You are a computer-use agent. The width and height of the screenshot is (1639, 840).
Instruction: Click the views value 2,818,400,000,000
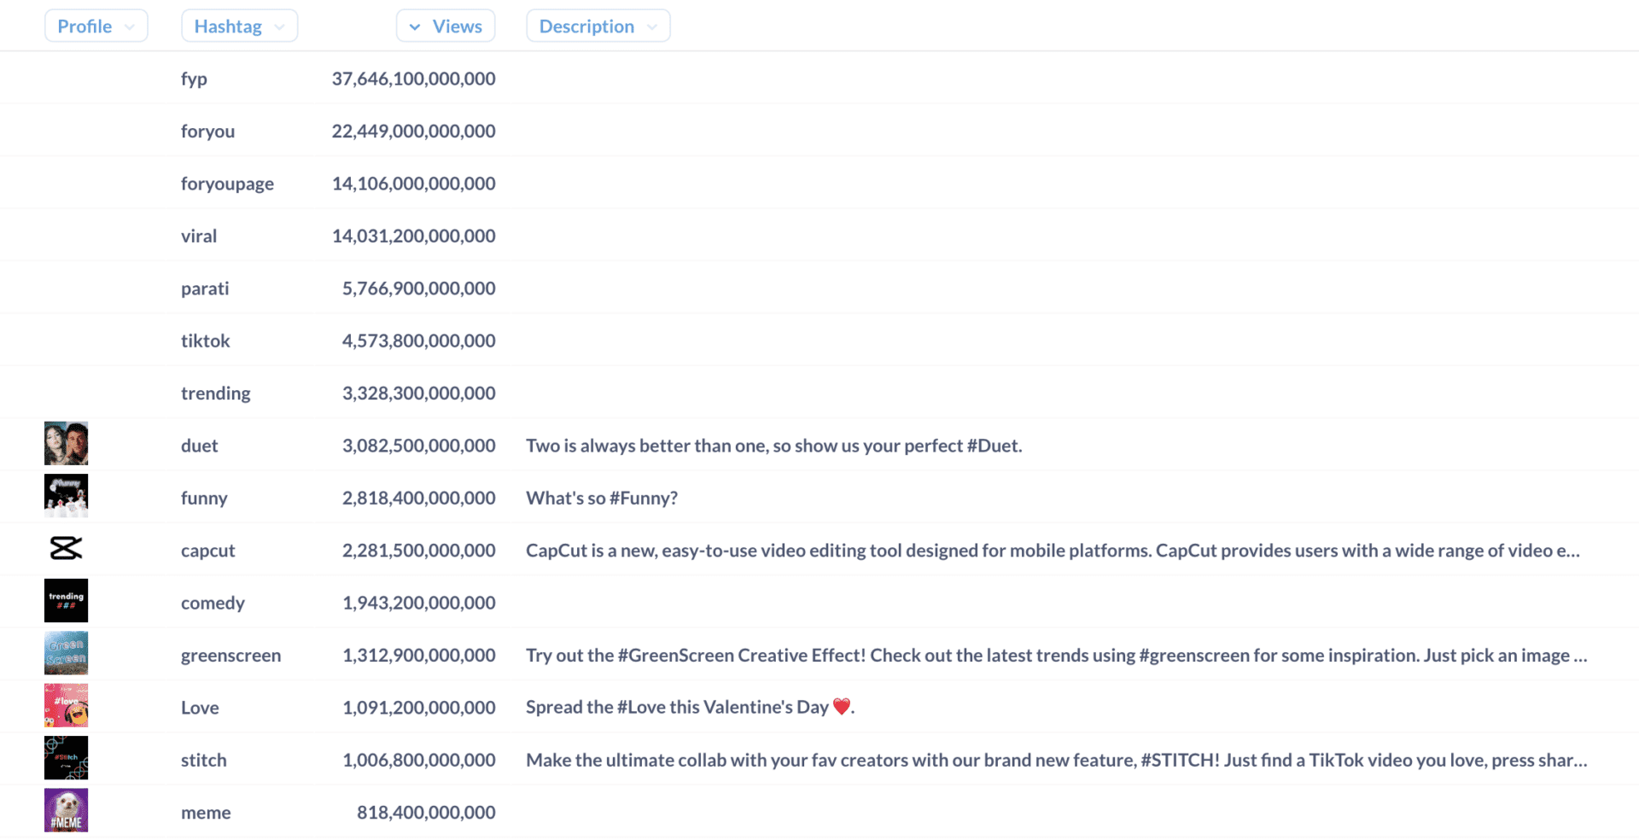pyautogui.click(x=419, y=499)
